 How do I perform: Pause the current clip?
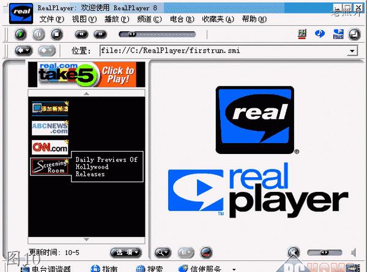(x=39, y=34)
